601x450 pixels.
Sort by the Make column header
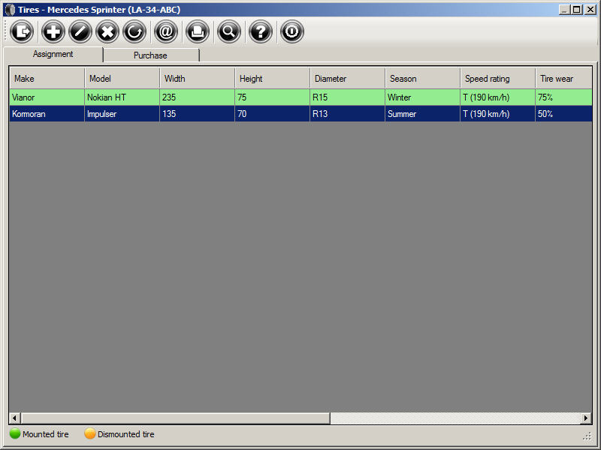coord(47,79)
